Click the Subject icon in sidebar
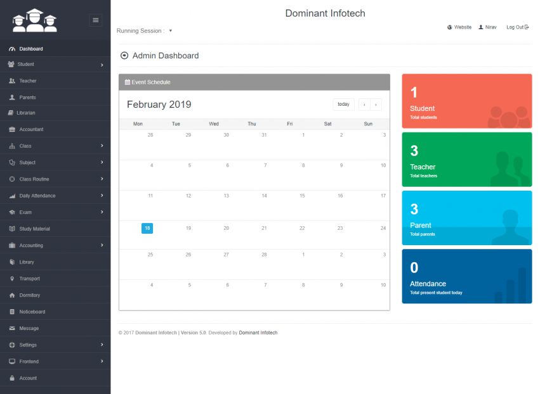Viewport: 540px width, 394px height. pos(12,162)
